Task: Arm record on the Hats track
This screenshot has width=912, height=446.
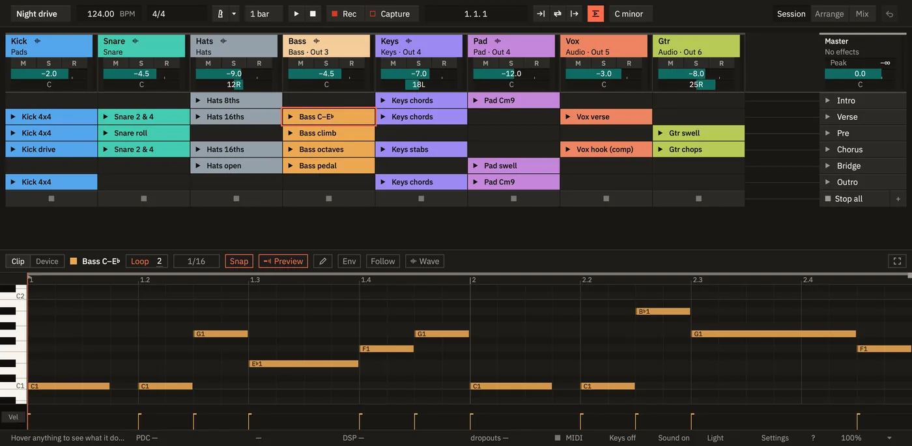Action: click(259, 63)
